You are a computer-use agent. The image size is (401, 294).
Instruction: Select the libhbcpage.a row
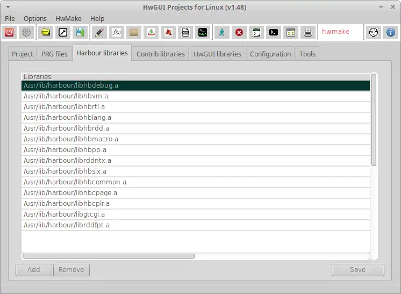coord(196,193)
